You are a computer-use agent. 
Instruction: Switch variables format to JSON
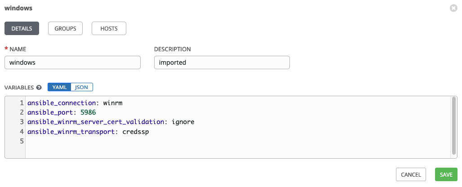click(81, 87)
